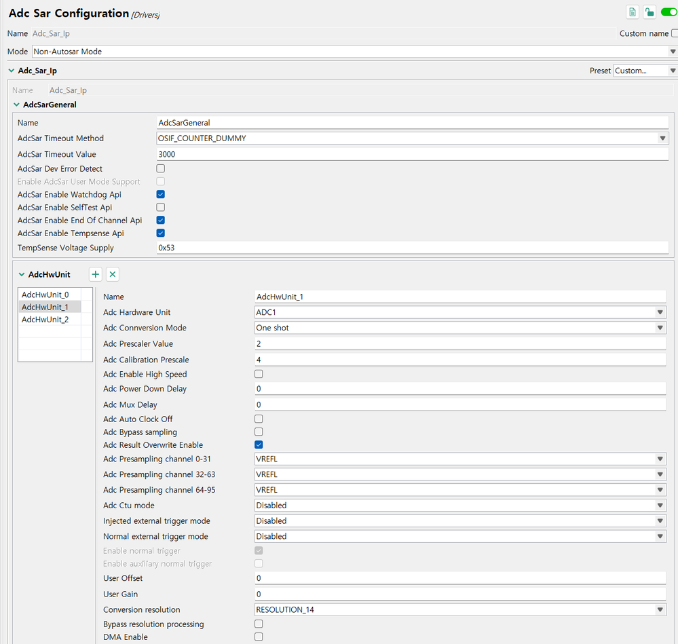The width and height of the screenshot is (678, 644).
Task: Toggle the green driver enable switch
Action: point(668,12)
